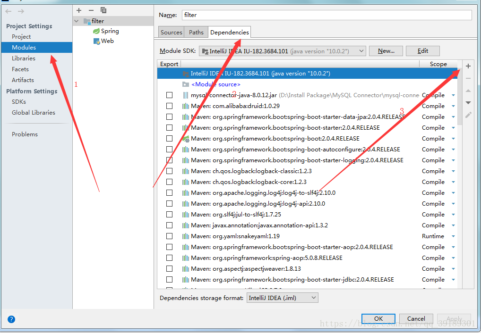This screenshot has height=333, width=481.
Task: Switch to the Paths tab
Action: [x=196, y=32]
